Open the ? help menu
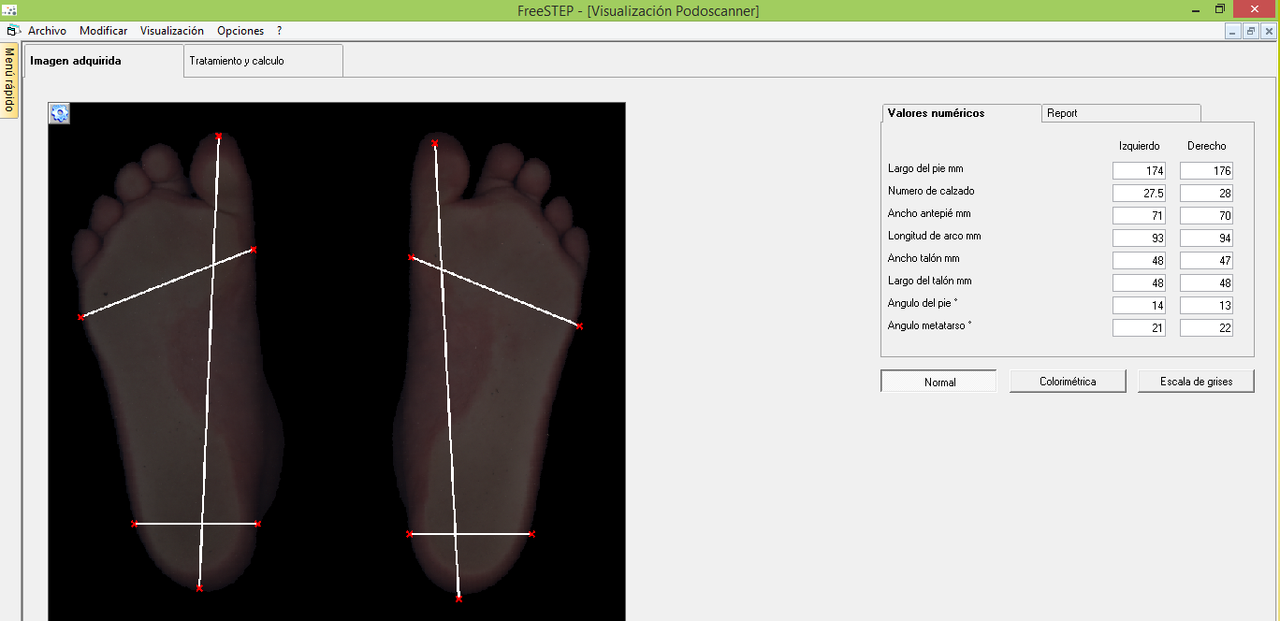Viewport: 1280px width, 621px height. coord(279,31)
